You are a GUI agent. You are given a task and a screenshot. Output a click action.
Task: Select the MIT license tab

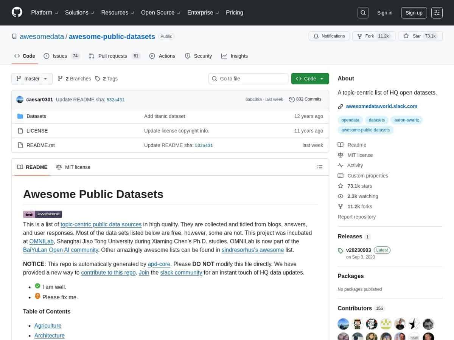click(x=73, y=167)
